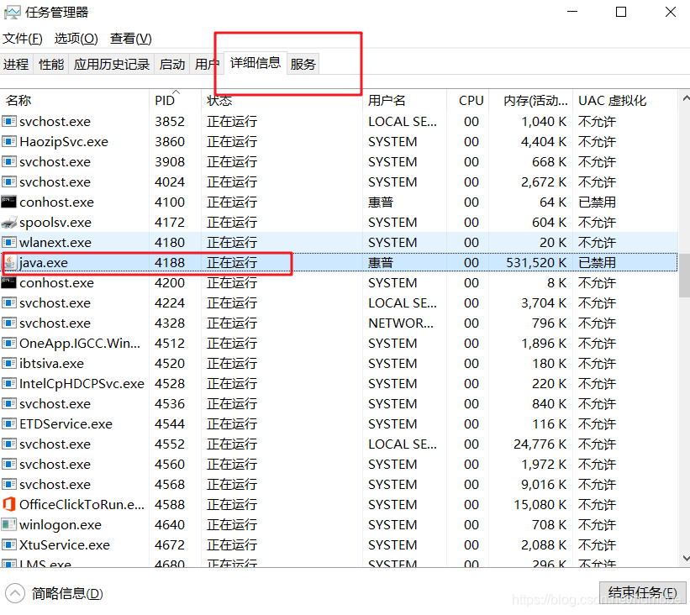Click console icon of conhost.exe PID 4200
Screen dimensions: 690x615
click(x=8, y=282)
